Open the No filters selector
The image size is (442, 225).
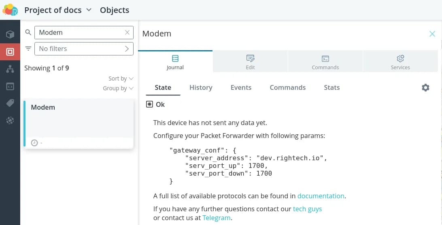tap(84, 49)
